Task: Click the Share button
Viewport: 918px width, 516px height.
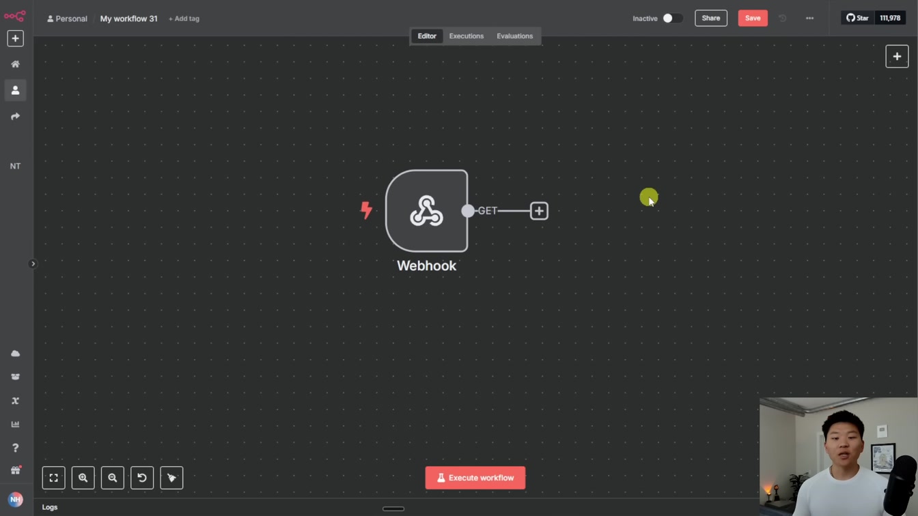Action: pos(711,18)
